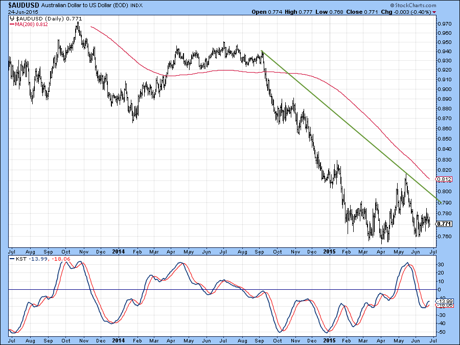Click the 2015 label on KST panel axis

329,340
